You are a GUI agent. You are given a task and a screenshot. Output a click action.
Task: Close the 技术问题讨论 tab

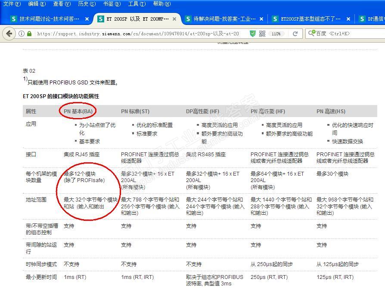(x=87, y=19)
